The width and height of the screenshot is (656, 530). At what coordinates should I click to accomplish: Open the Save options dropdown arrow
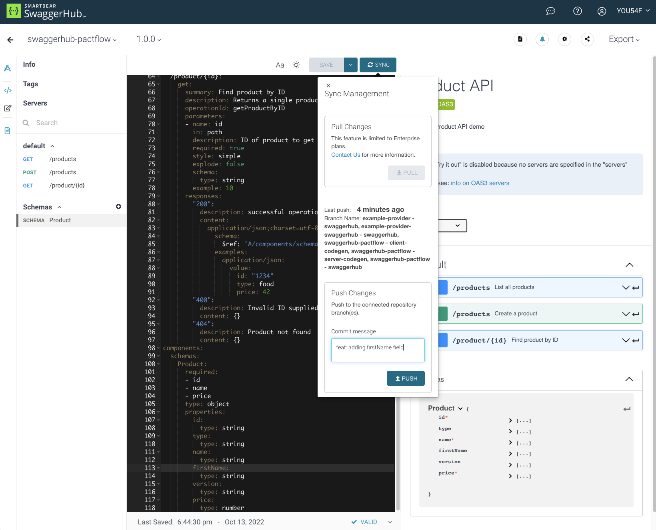tap(350, 65)
